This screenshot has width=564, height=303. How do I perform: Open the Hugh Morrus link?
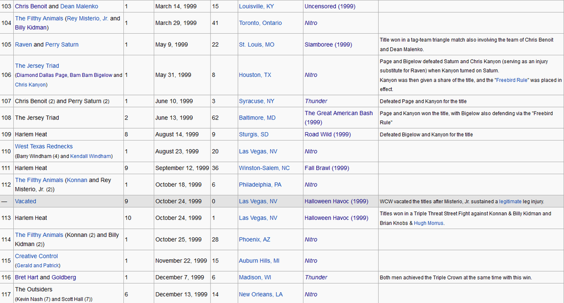[x=429, y=223]
